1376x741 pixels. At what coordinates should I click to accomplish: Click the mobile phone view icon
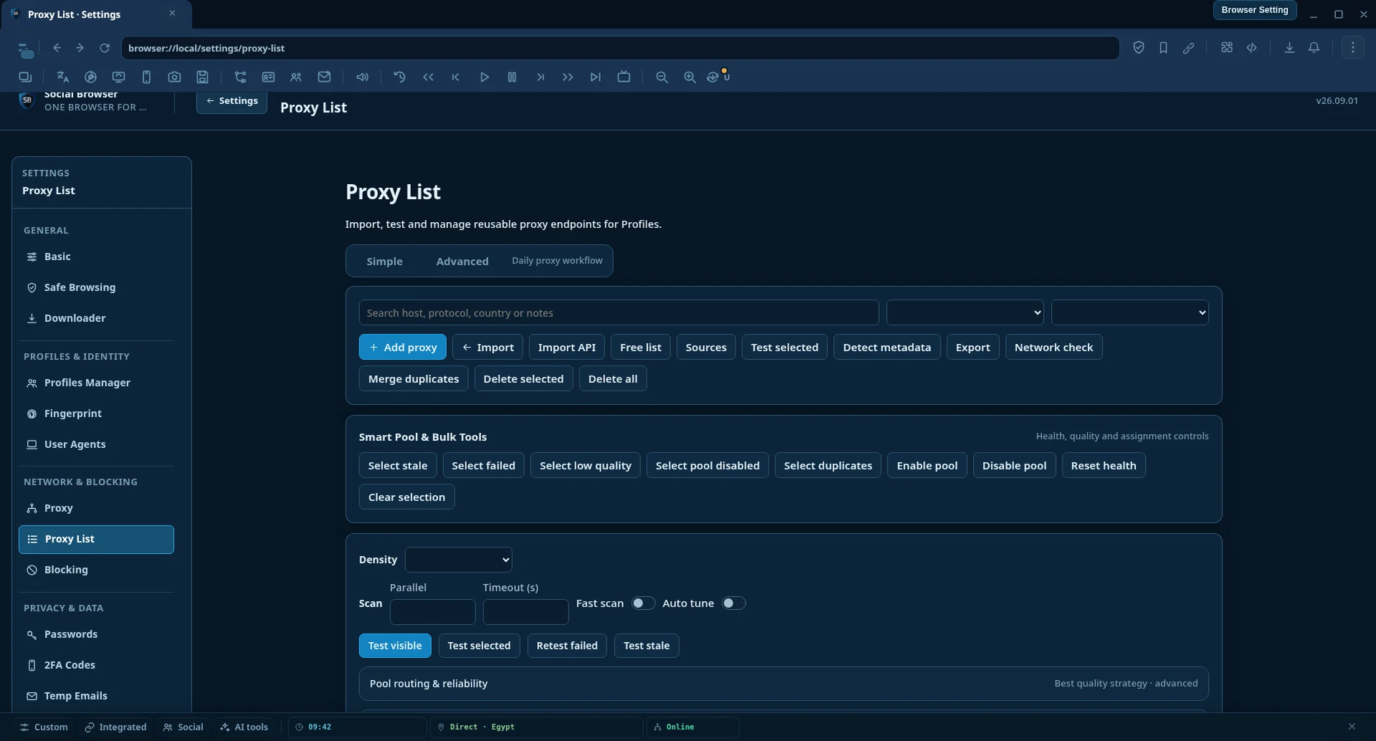[x=146, y=77]
